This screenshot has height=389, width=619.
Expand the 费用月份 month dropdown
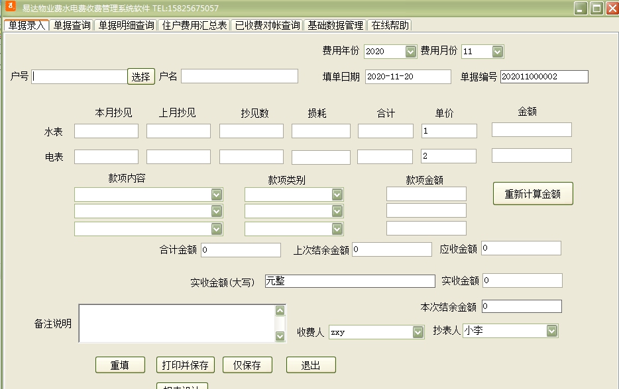coord(496,51)
